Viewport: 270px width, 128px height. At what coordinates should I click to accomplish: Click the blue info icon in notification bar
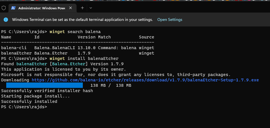pos(6,20)
